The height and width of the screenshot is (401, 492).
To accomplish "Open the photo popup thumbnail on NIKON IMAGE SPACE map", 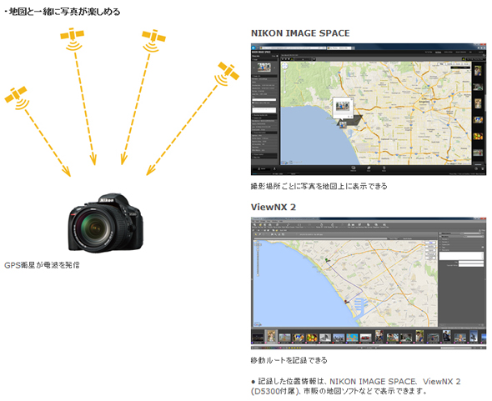I will [343, 107].
